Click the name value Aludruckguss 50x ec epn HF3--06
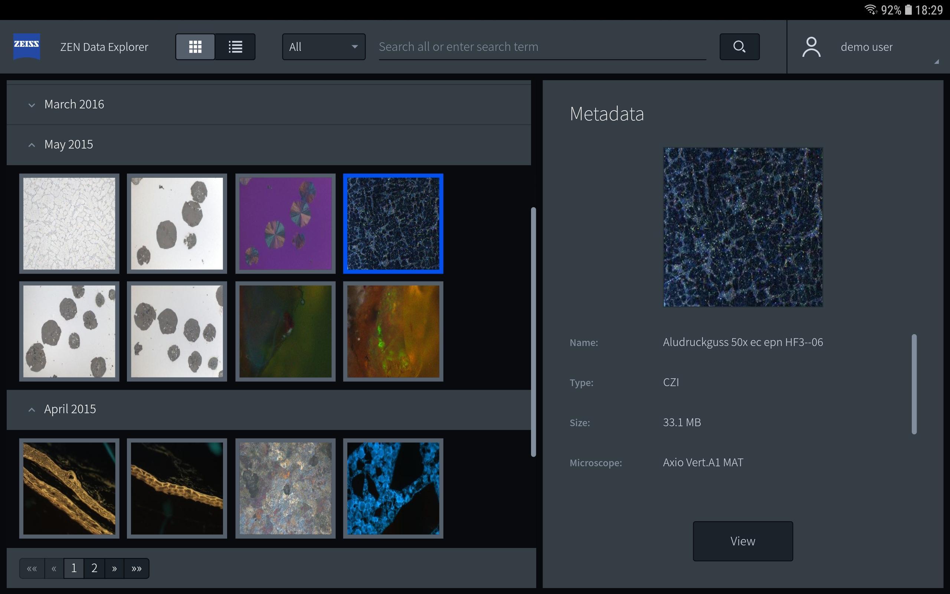The height and width of the screenshot is (594, 950). (x=743, y=342)
